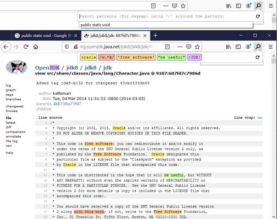Screen dimensions: 277x219
Task: Click the '/JDK/' purple pattern tag
Action: point(194,57)
